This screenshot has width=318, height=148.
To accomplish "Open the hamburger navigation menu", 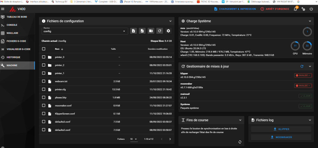I will point(3,9).
